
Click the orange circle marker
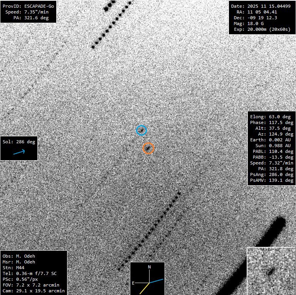(148, 148)
